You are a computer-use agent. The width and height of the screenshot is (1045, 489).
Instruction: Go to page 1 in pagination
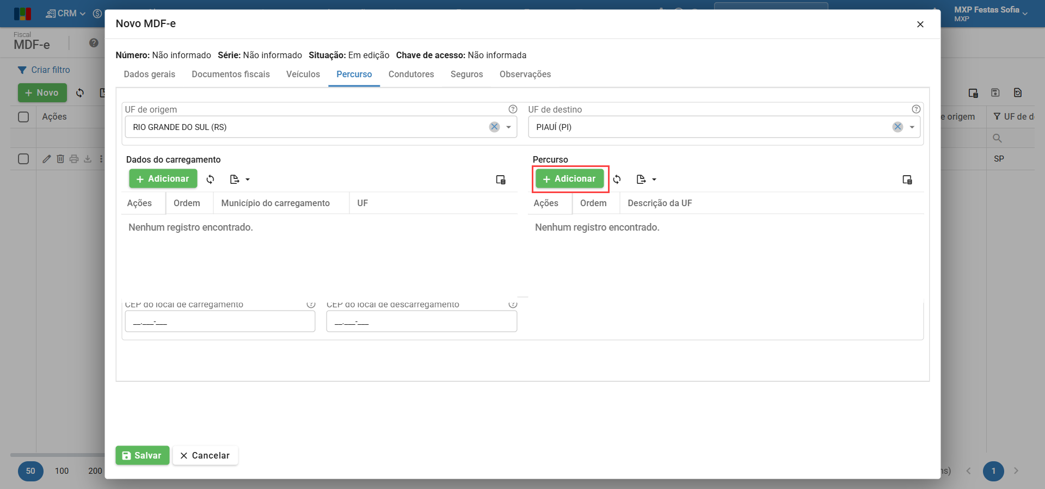click(x=993, y=471)
